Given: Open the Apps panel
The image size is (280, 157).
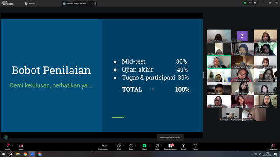Looking at the screenshot, I should (x=157, y=147).
